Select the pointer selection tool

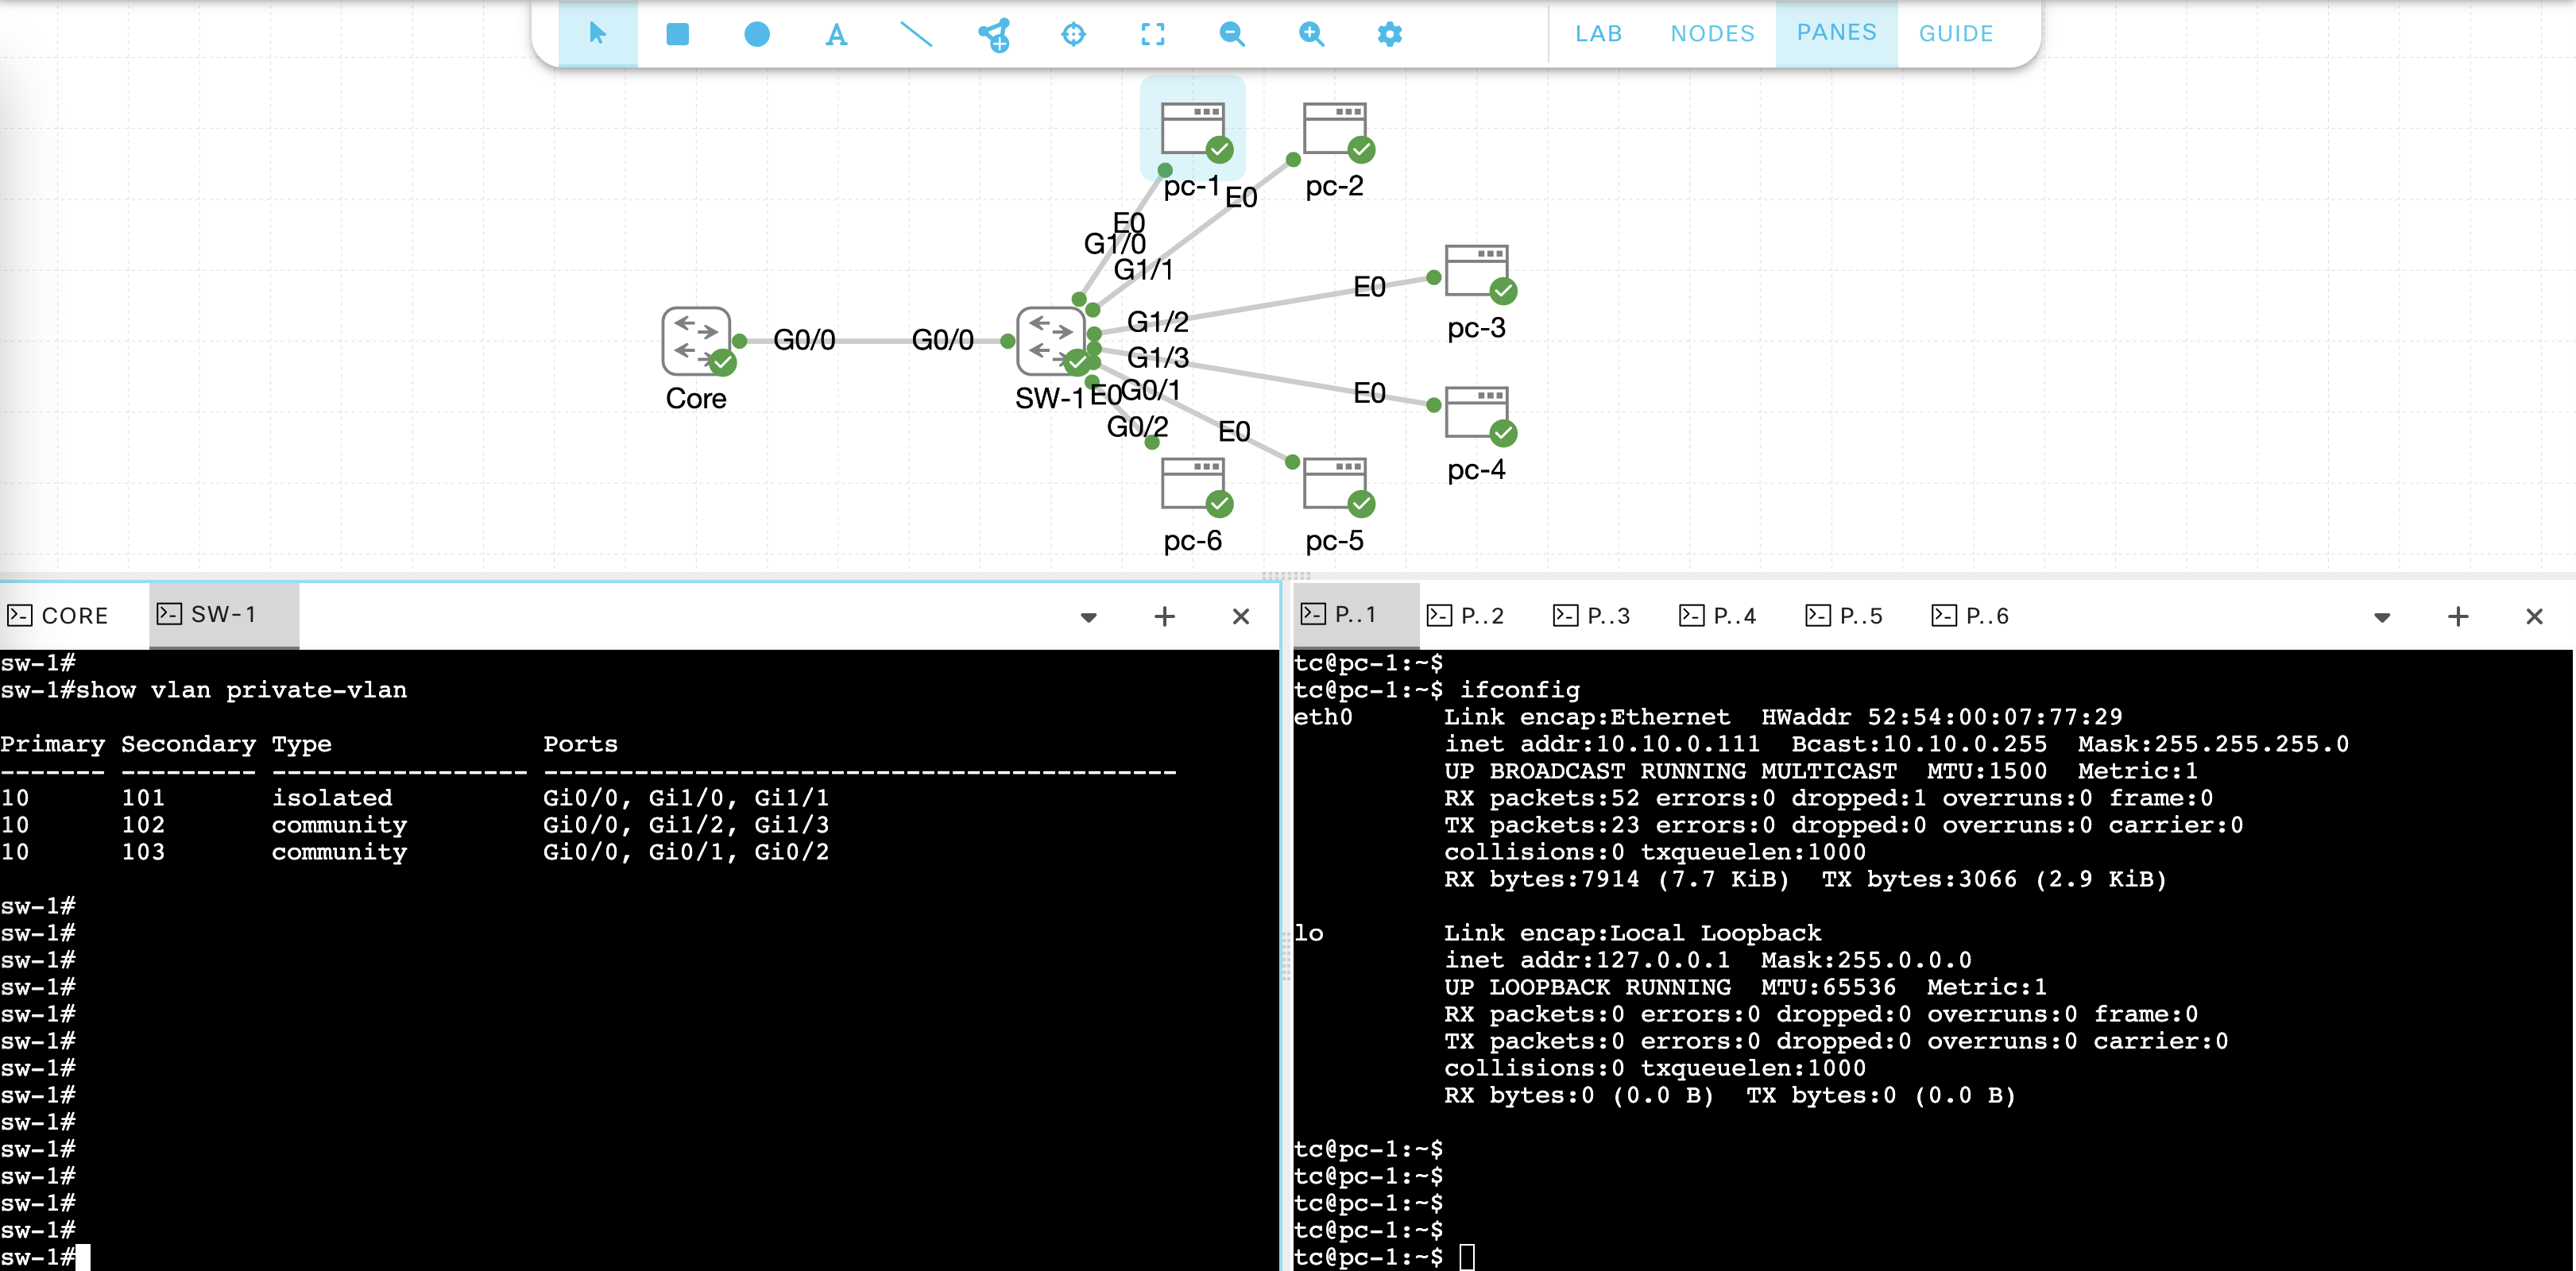(x=597, y=34)
